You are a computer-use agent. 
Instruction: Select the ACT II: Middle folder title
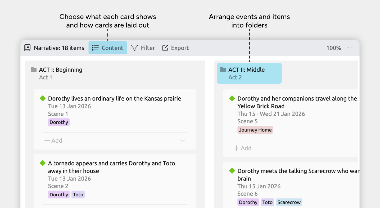point(247,70)
